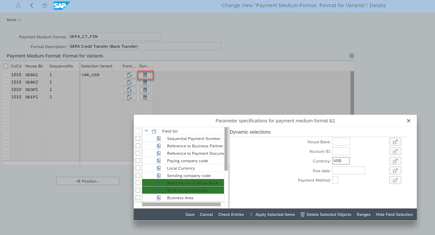Screen dimensions: 435x235
Task: Click the SAP logo
Action: coord(62,5)
